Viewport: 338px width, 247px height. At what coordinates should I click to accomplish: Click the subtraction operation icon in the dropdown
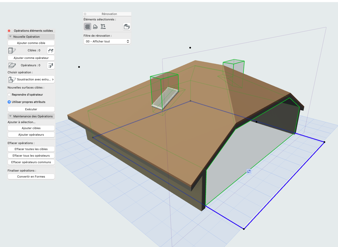(x=12, y=80)
